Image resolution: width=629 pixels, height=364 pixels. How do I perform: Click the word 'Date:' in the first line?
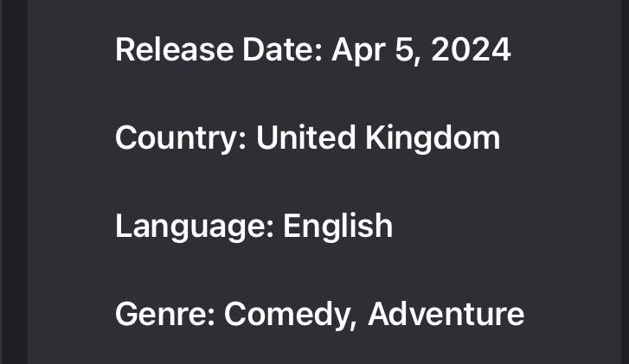(282, 49)
